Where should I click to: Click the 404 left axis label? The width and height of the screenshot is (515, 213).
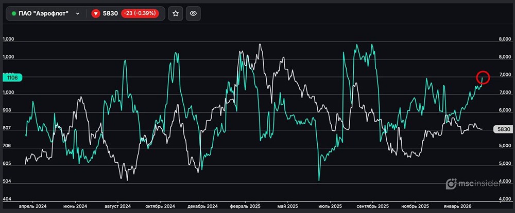point(7,199)
